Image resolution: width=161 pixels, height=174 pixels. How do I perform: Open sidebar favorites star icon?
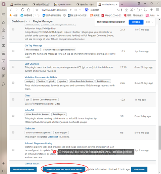coord(3,22)
